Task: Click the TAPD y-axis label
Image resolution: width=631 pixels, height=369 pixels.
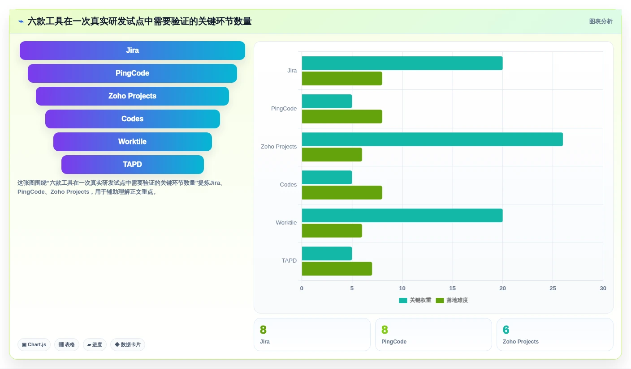Action: click(x=289, y=261)
